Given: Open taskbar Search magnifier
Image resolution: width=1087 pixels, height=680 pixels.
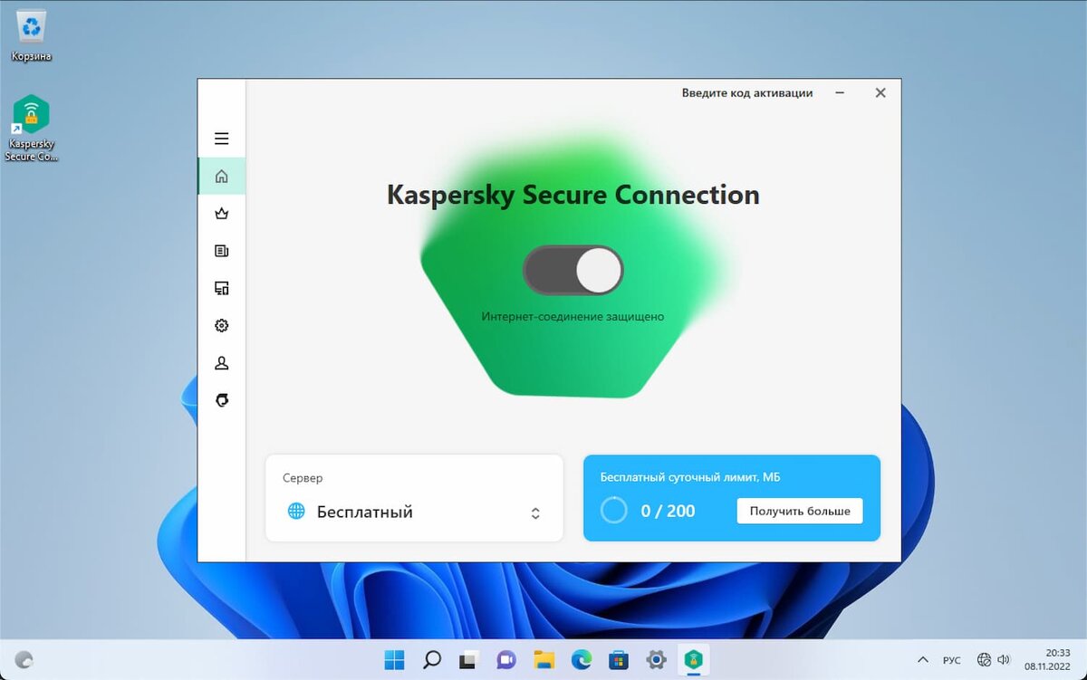Looking at the screenshot, I should pyautogui.click(x=432, y=660).
